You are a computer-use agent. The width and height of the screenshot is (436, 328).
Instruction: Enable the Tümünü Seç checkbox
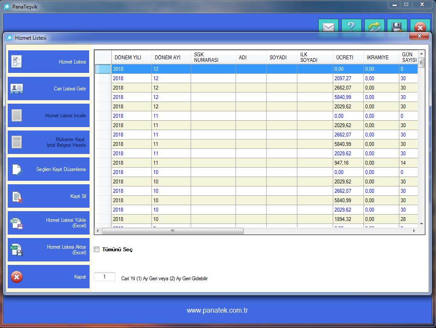pyautogui.click(x=97, y=250)
